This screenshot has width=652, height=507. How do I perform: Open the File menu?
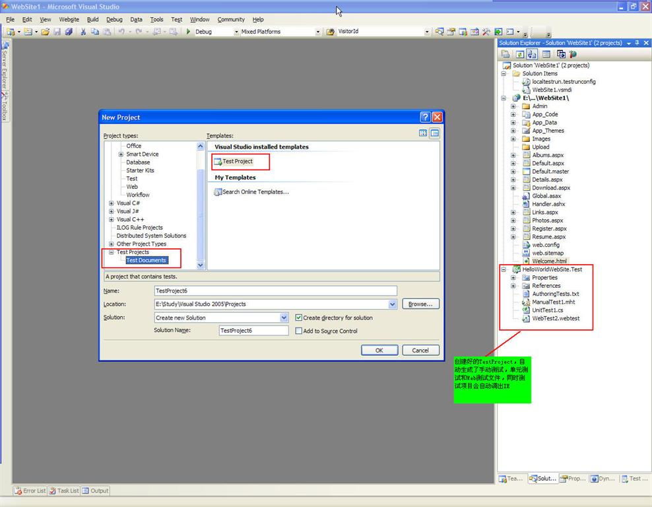click(x=11, y=20)
